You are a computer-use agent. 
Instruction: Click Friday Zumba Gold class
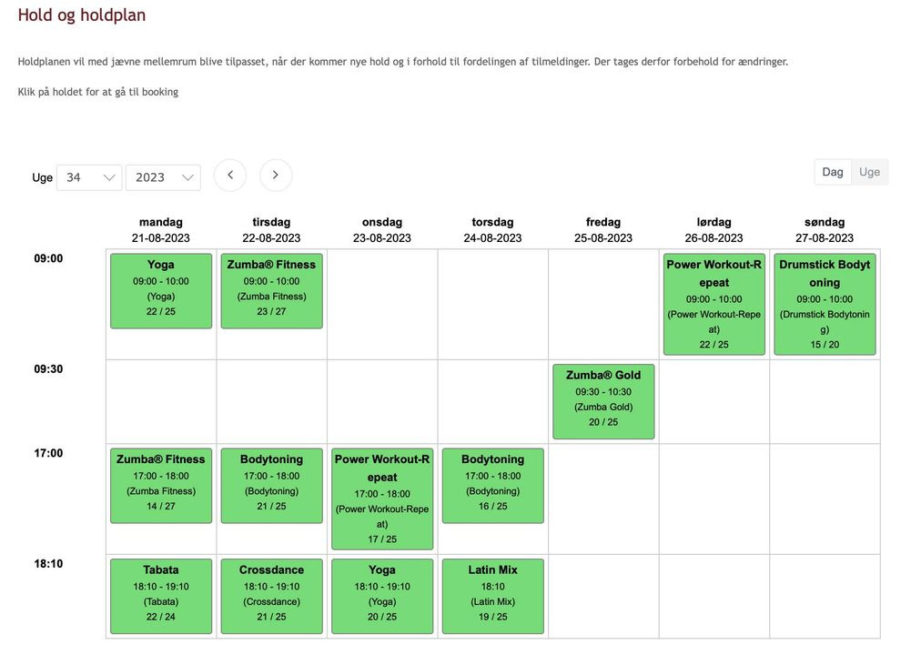point(603,401)
